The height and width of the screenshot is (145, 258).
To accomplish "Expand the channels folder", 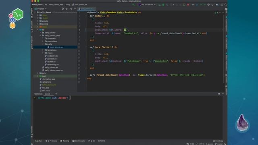I will tap(43, 39).
